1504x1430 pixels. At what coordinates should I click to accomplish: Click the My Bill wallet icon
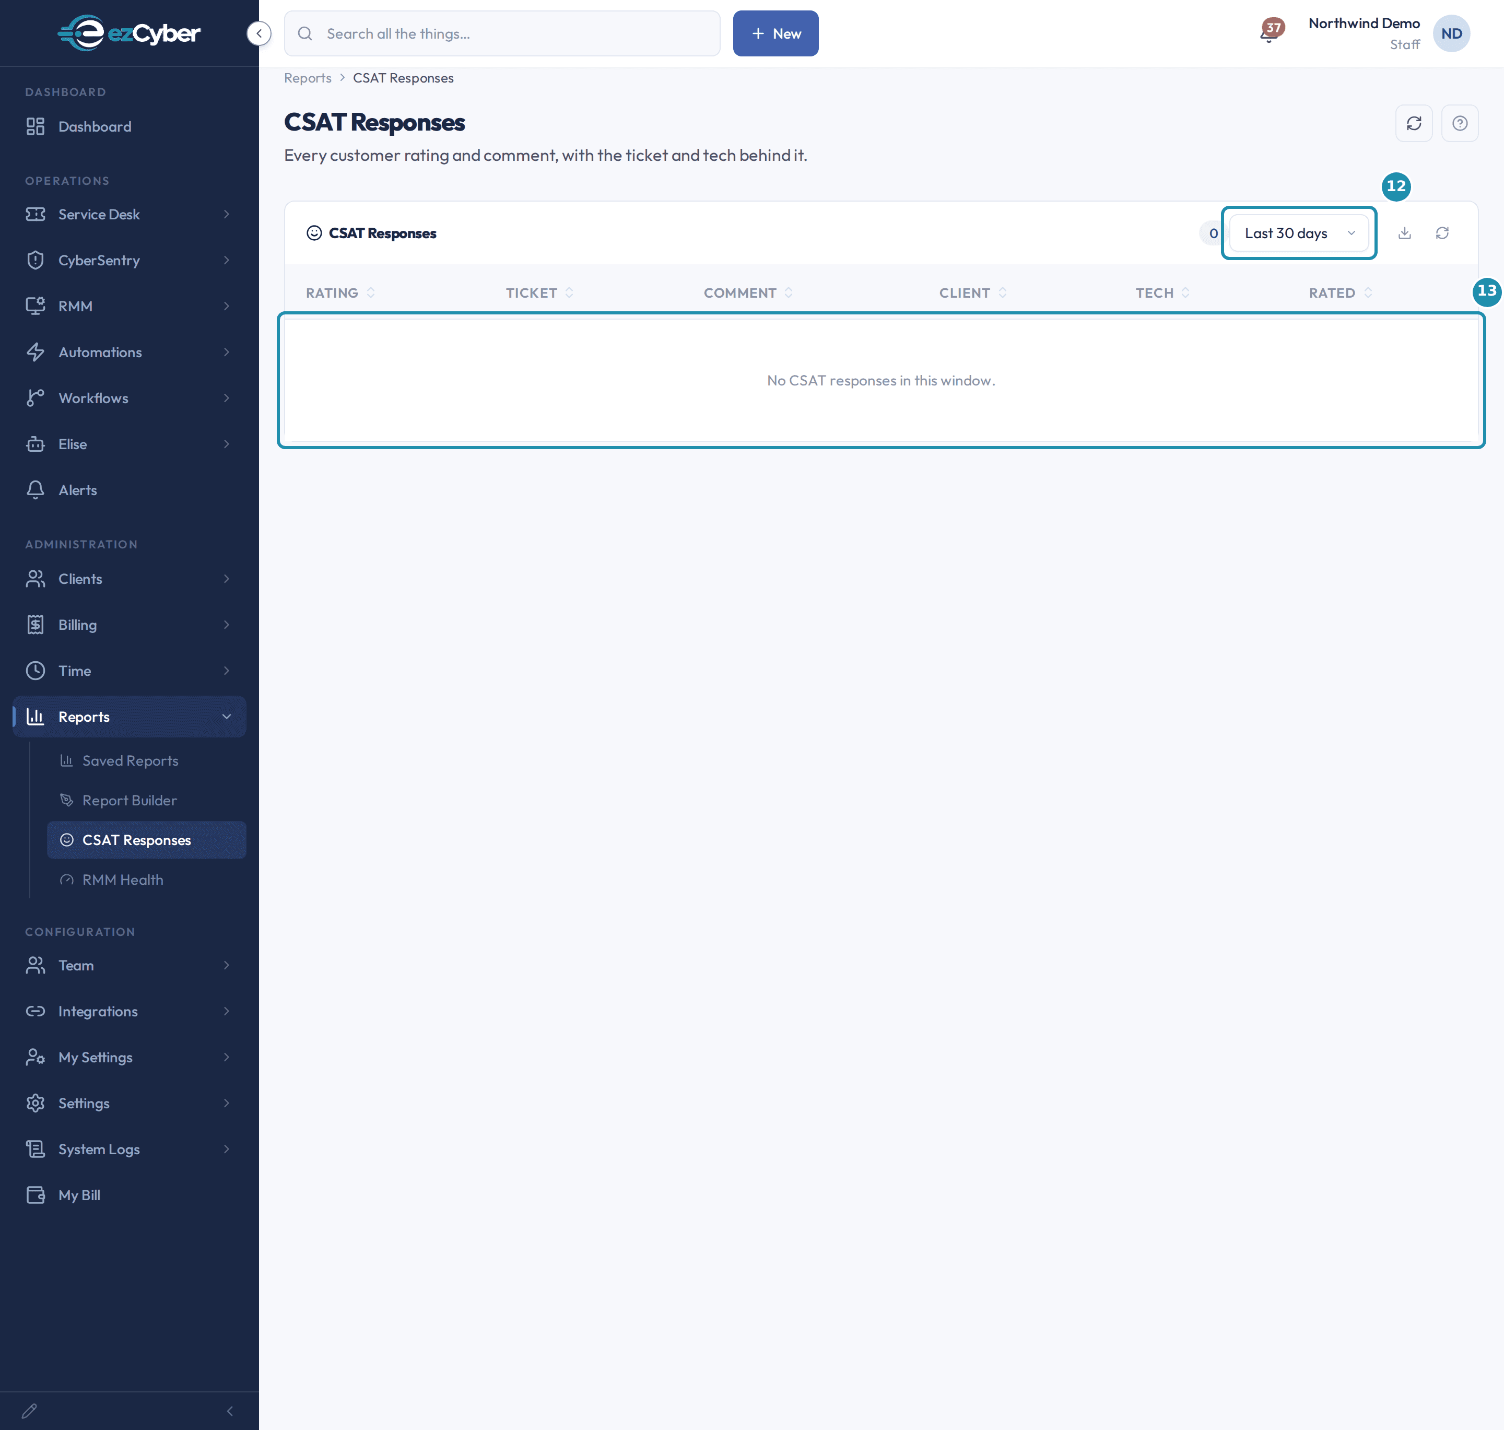click(35, 1195)
